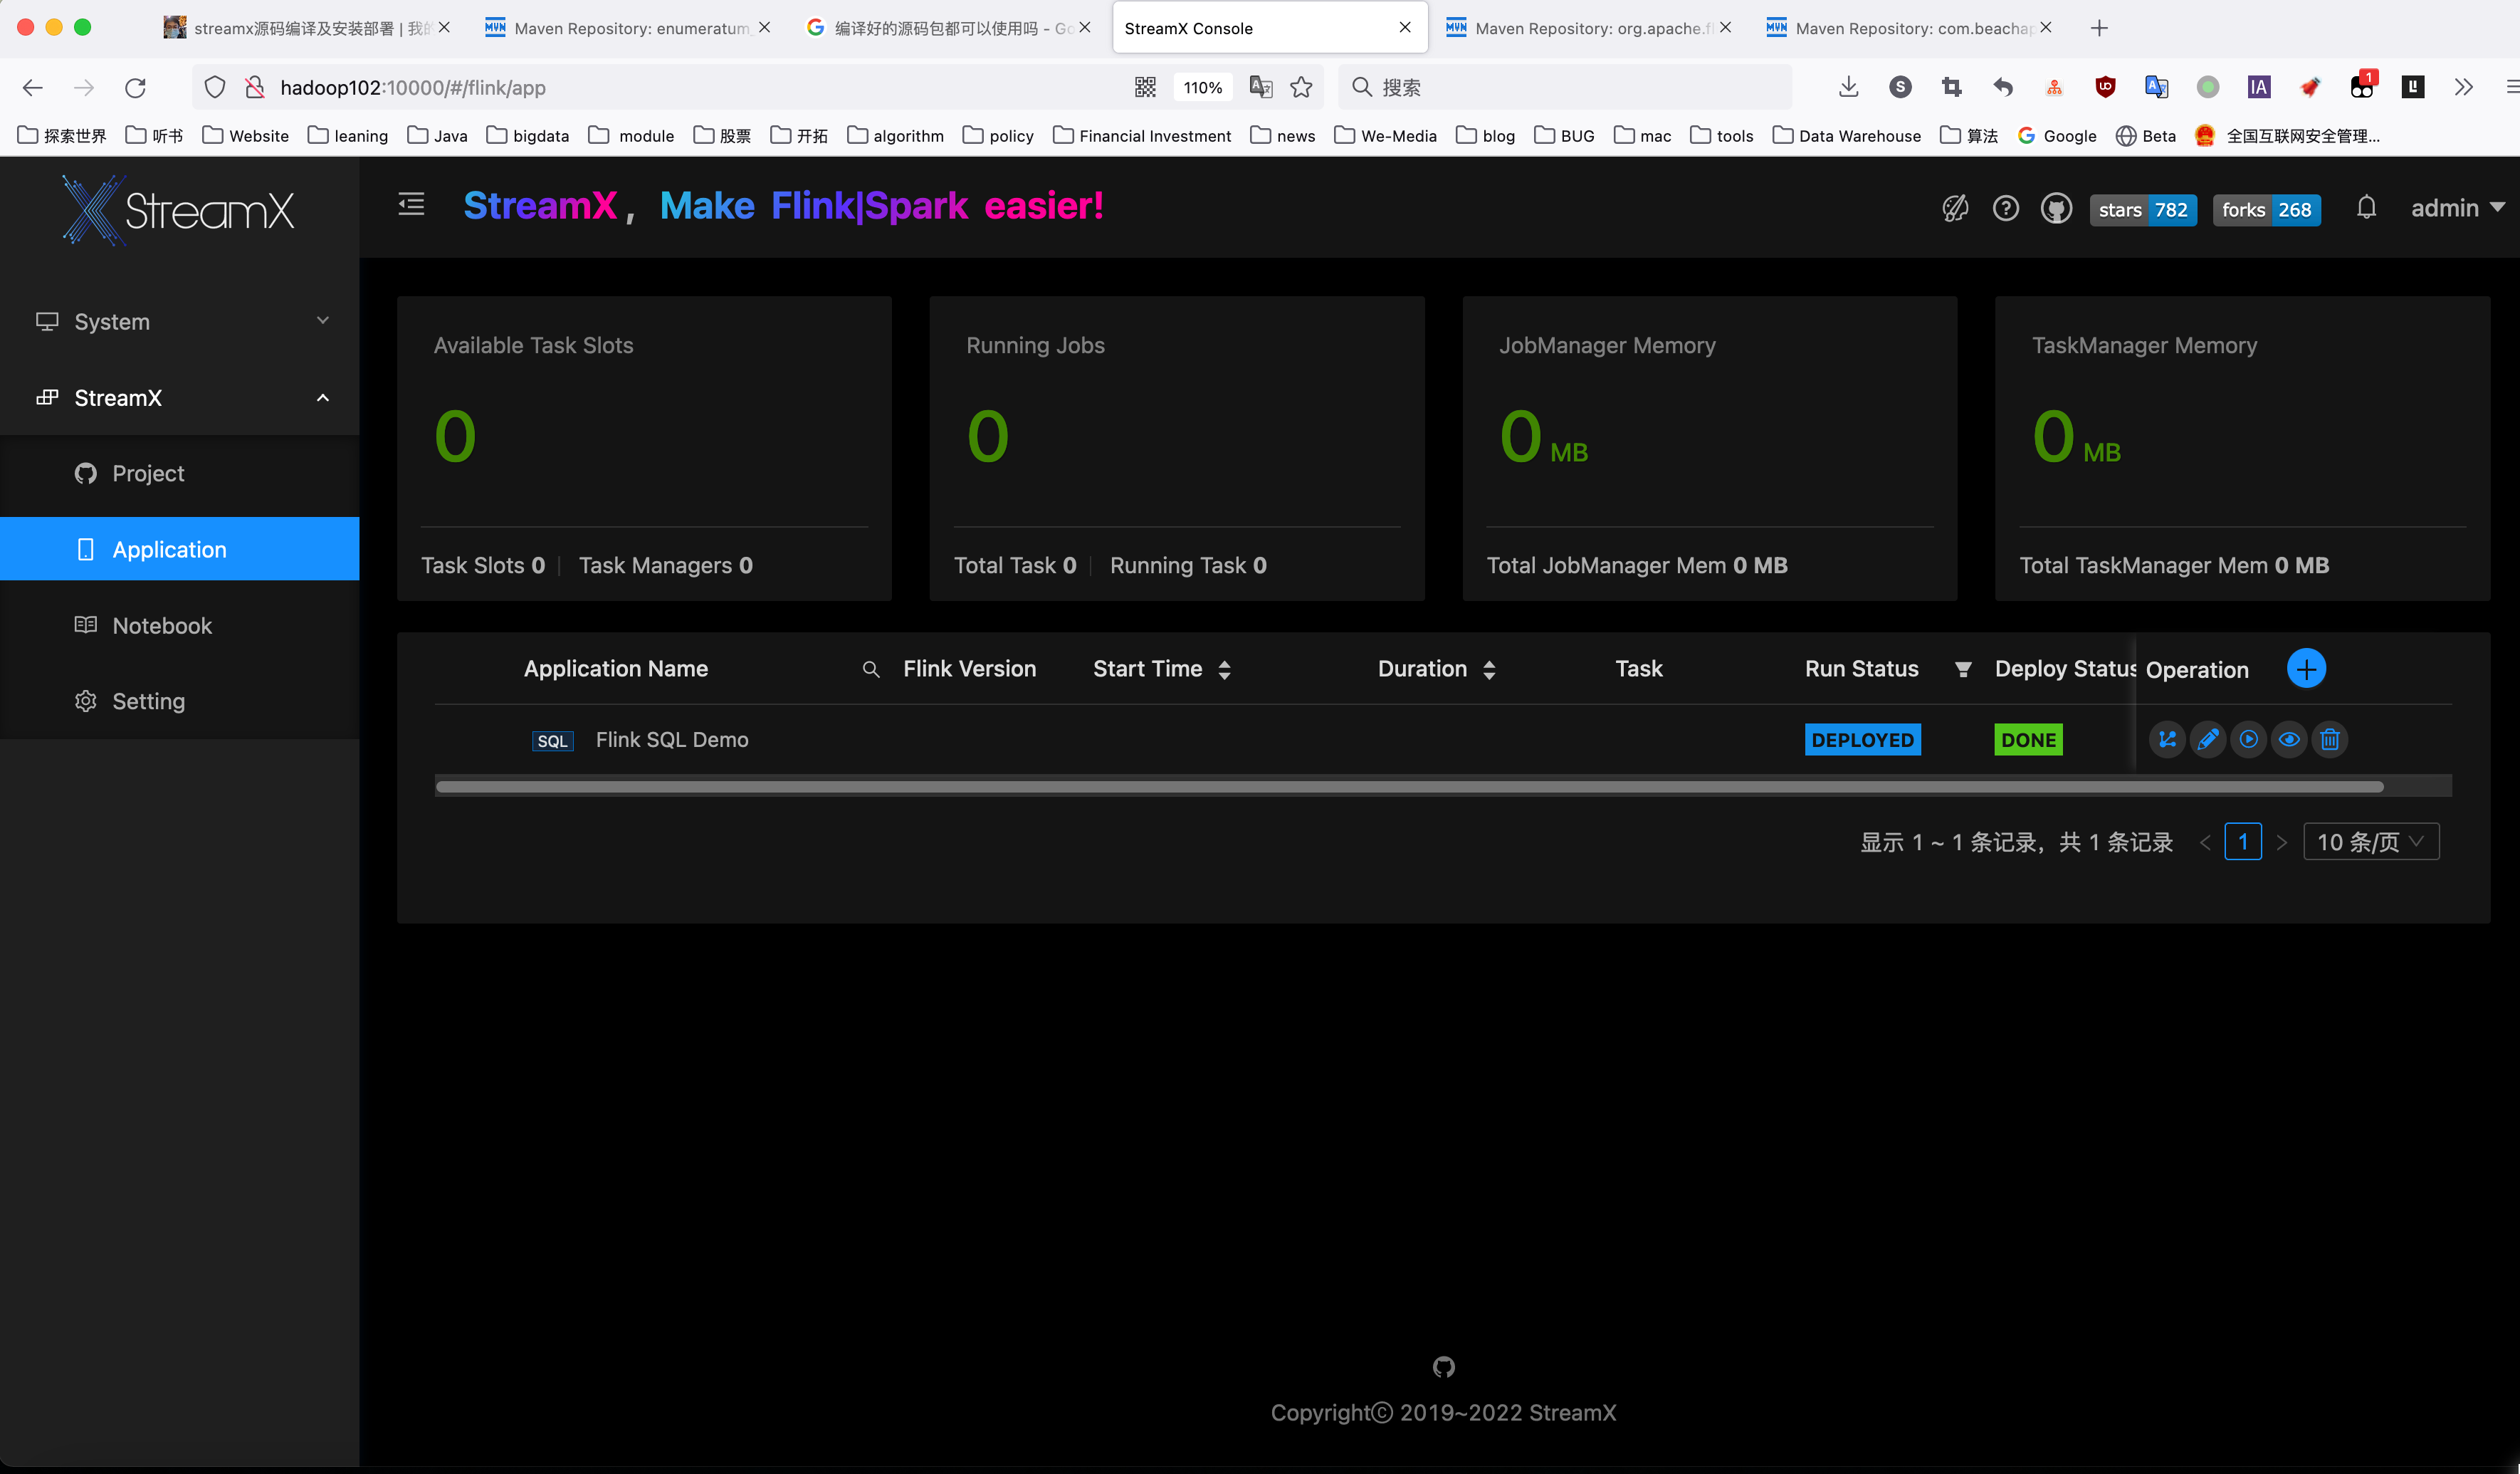This screenshot has width=2520, height=1474.
Task: Open the admin user dropdown
Action: tap(2457, 208)
